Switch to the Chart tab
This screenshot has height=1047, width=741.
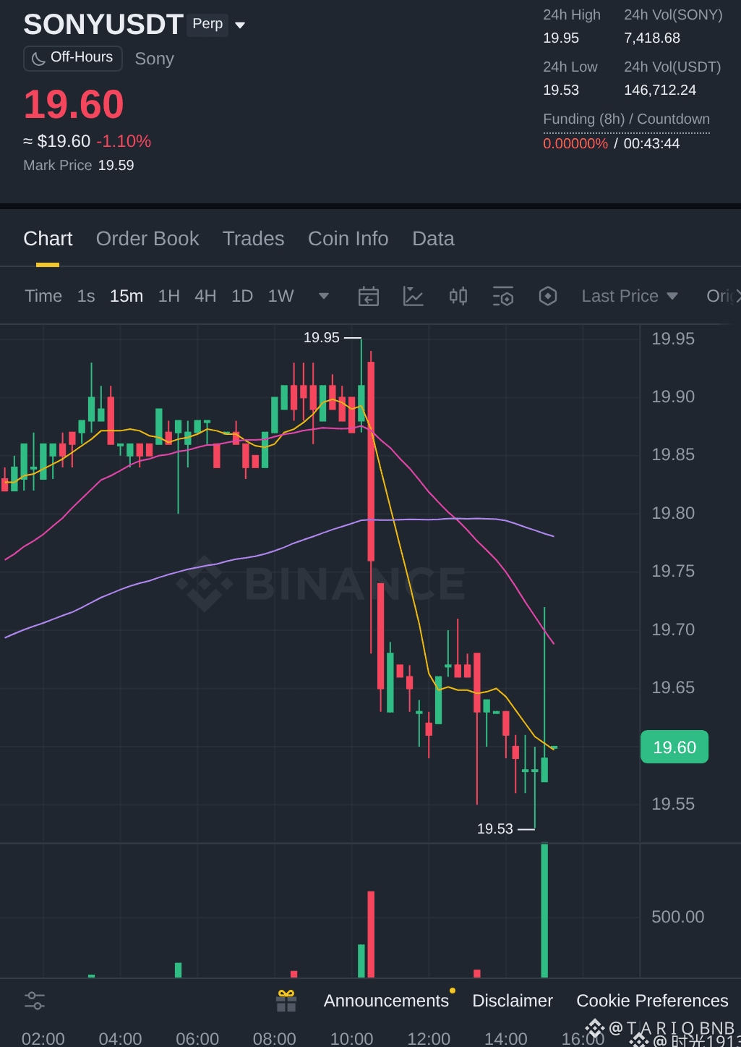[48, 239]
